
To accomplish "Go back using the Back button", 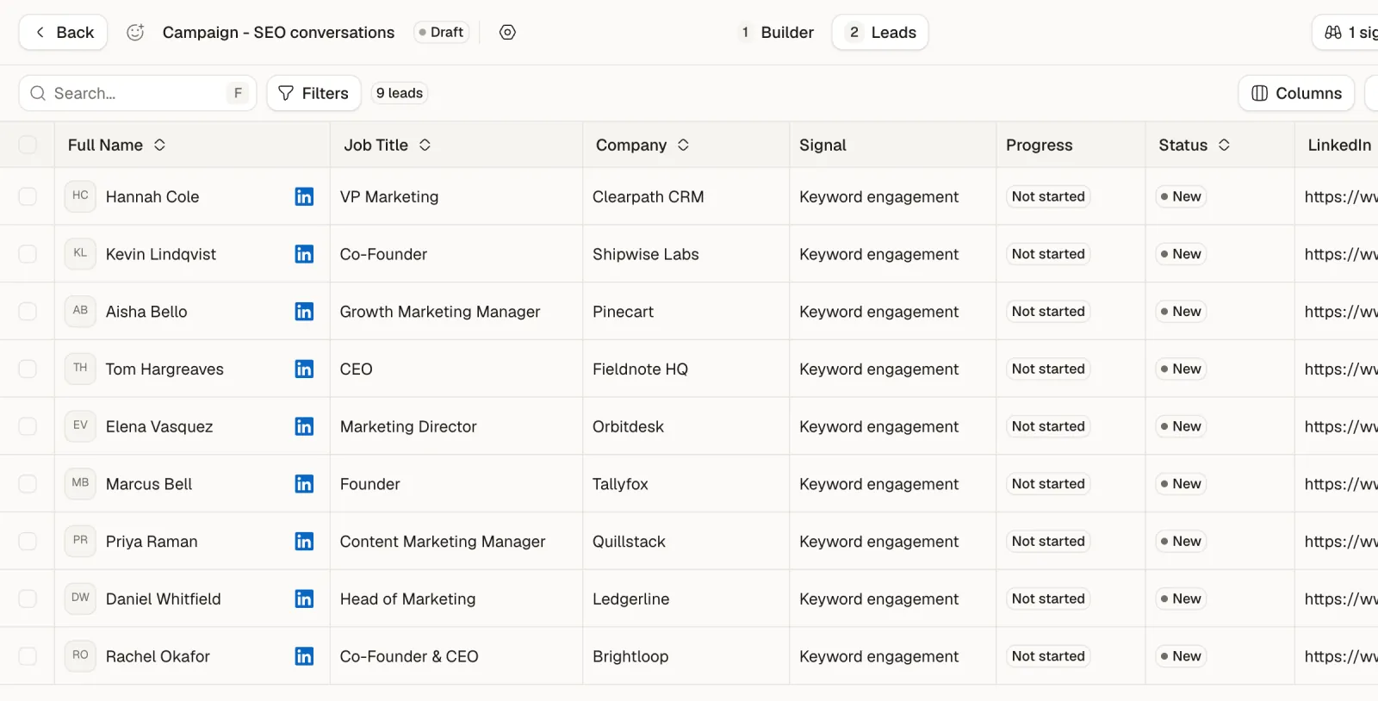I will click(63, 32).
